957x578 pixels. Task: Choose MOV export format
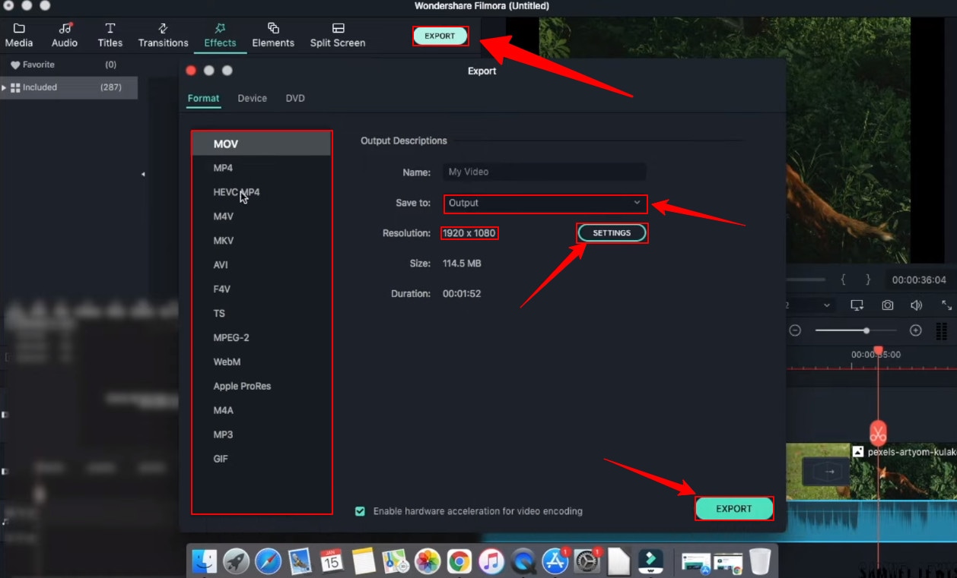[x=262, y=144]
